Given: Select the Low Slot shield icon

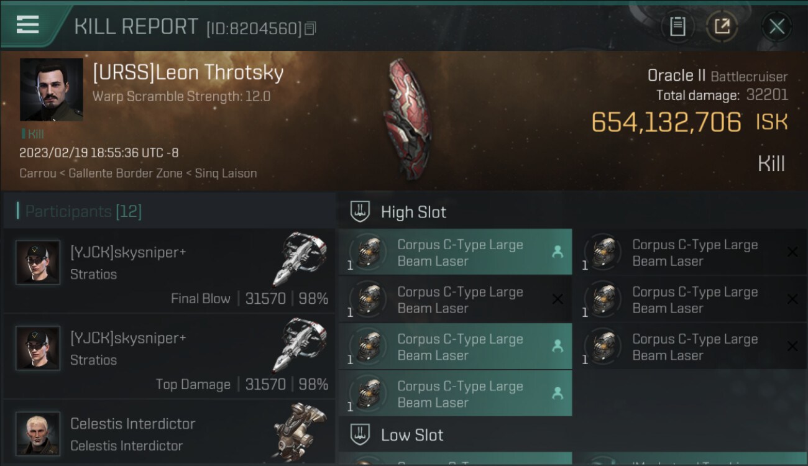Looking at the screenshot, I should coord(360,434).
